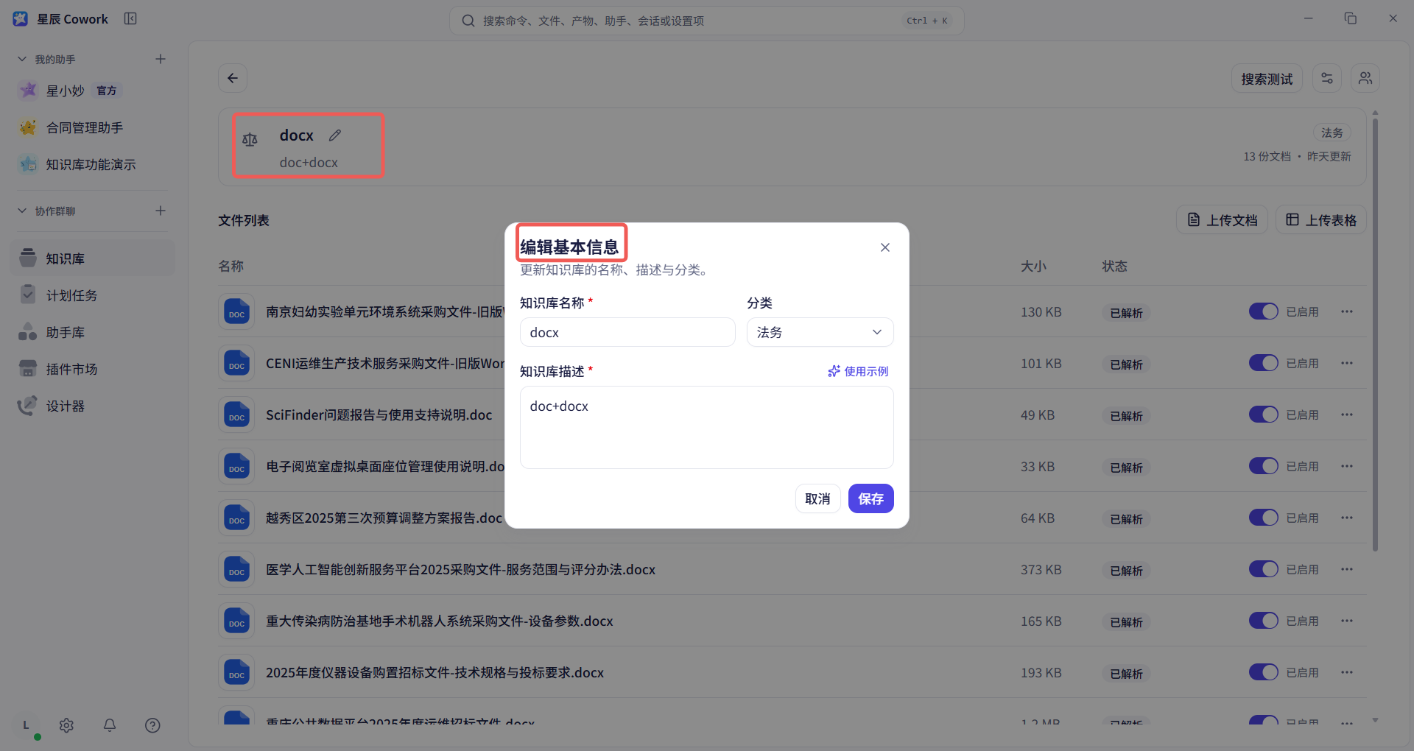Toggle 已启用 switch for 2025年度仪器 file
The width and height of the screenshot is (1414, 751).
[x=1263, y=672]
